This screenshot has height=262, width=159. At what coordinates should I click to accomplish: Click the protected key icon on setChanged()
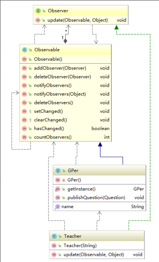pos(30,111)
